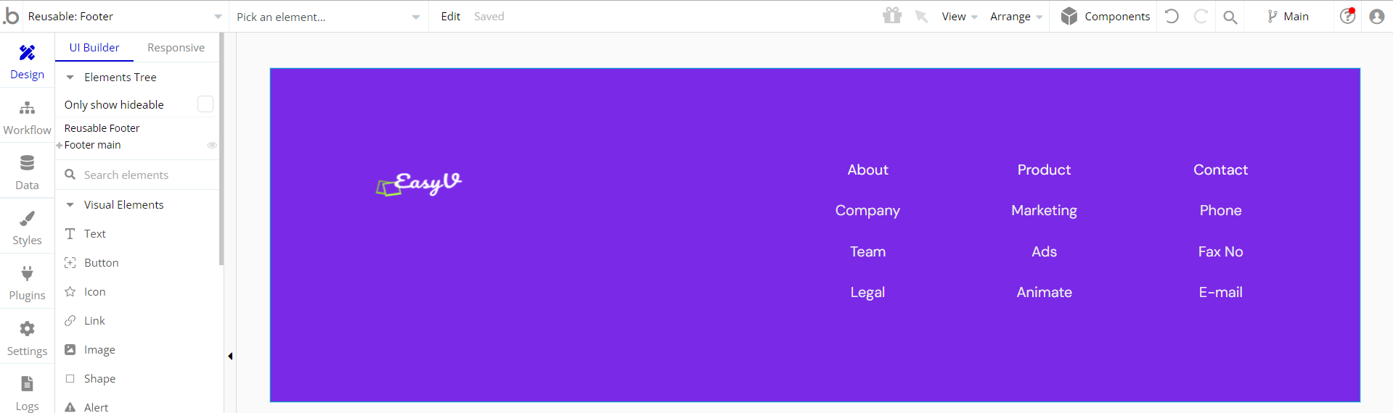Viewport: 1393px width, 413px height.
Task: Click the left panel scrollbar
Action: [x=221, y=149]
